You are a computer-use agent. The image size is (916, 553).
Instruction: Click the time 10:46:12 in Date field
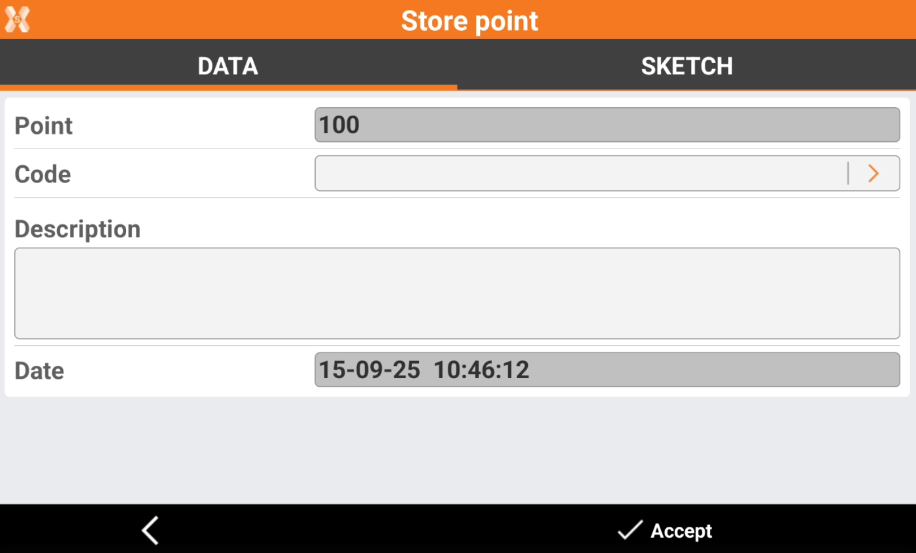pos(481,370)
